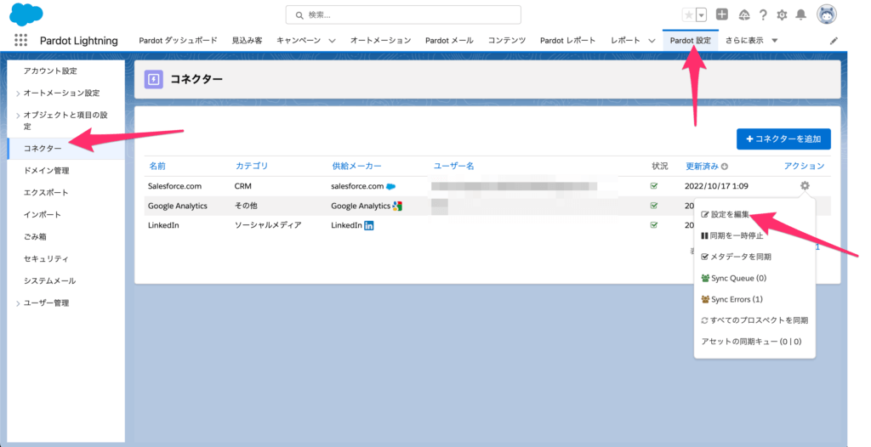This screenshot has width=871, height=447.
Task: Click the favorites star icon
Action: click(x=688, y=15)
